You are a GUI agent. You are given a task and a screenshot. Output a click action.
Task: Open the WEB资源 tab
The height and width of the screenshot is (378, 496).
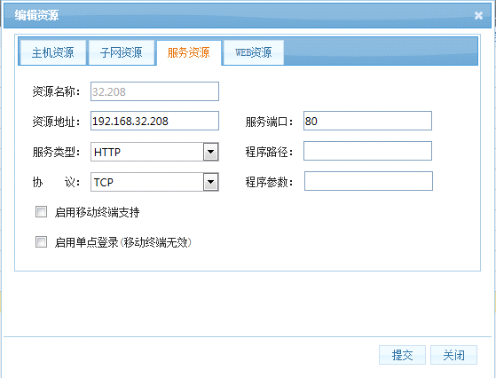(254, 52)
